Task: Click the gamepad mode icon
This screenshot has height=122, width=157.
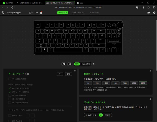Action: [64, 64]
